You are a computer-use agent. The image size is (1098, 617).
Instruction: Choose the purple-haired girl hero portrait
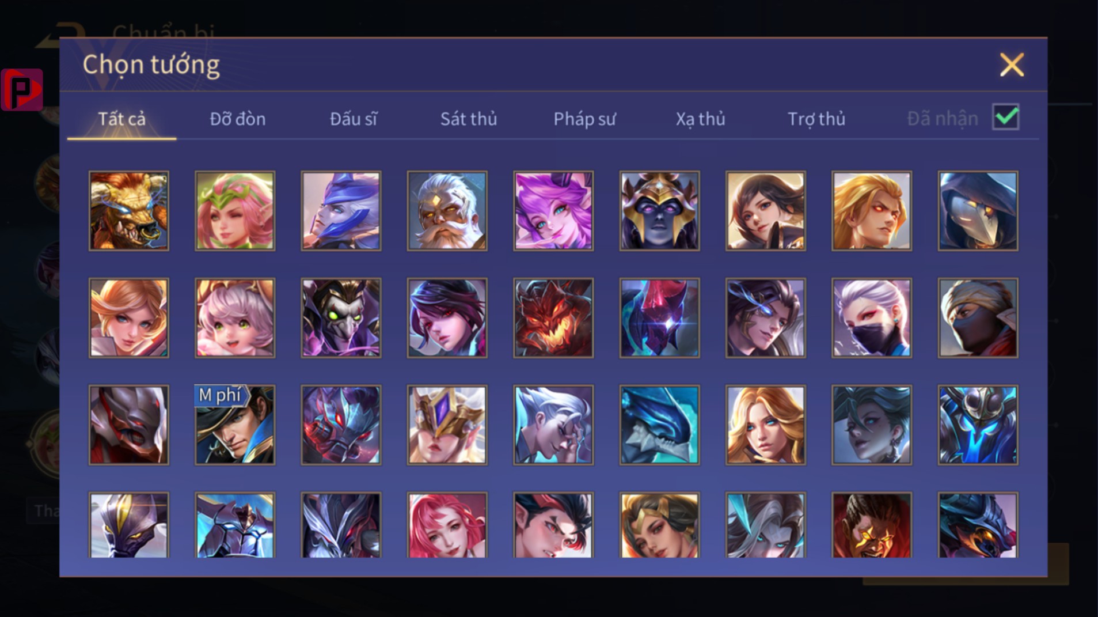(x=553, y=211)
